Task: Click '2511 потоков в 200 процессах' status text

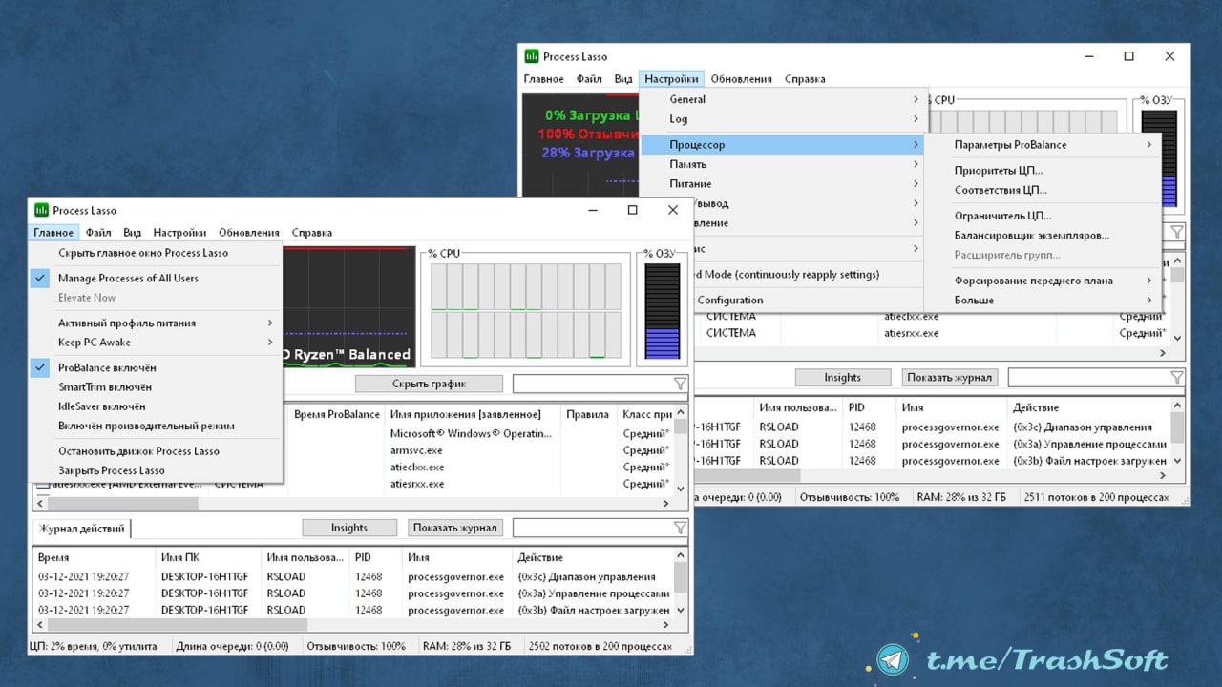Action: coord(1096,497)
